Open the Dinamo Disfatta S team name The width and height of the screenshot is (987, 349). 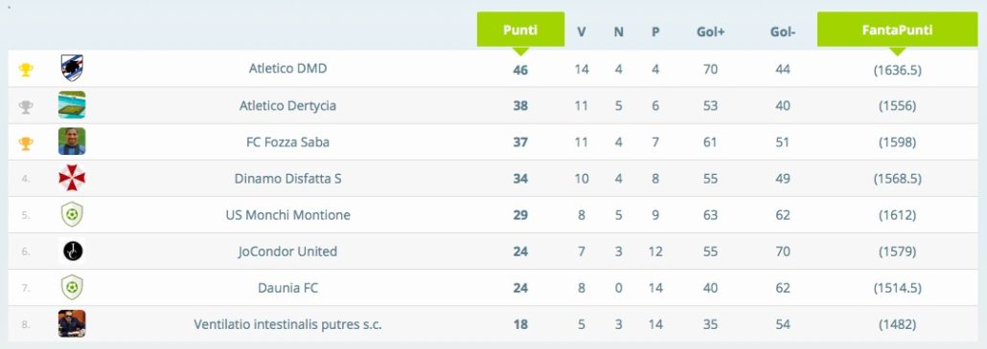pyautogui.click(x=287, y=178)
